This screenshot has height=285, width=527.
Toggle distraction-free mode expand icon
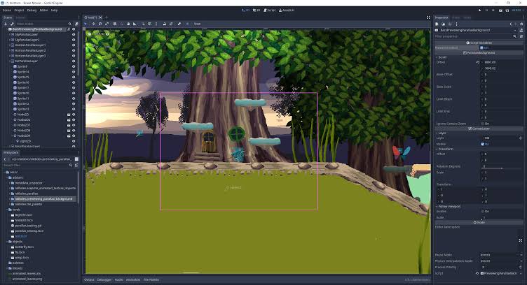click(x=428, y=17)
